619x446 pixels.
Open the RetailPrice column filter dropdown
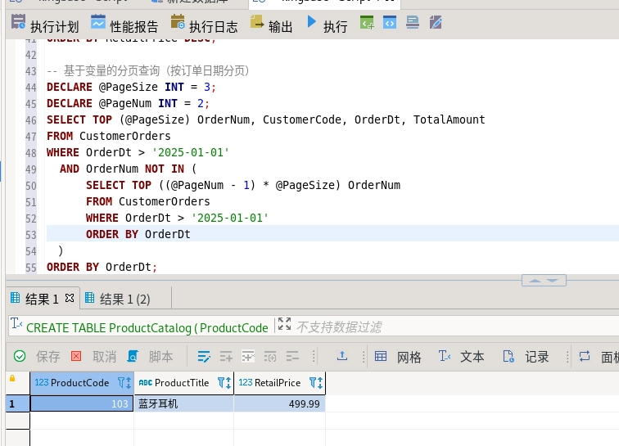click(311, 383)
